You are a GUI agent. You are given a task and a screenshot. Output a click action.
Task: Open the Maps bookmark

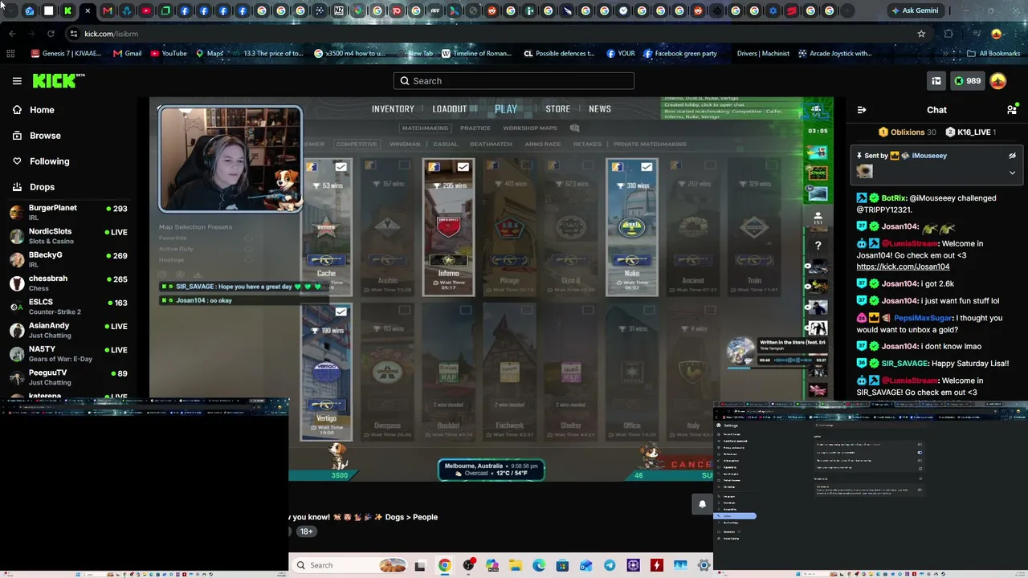point(210,54)
